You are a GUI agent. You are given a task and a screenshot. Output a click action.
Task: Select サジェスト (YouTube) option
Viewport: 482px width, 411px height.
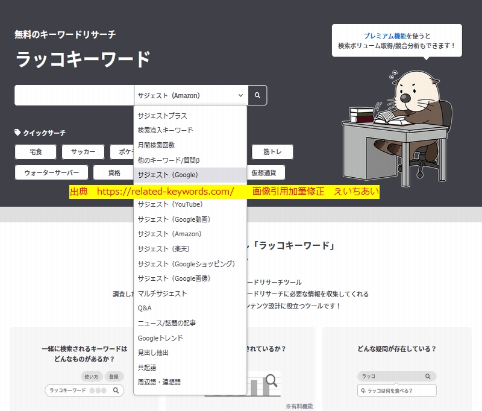(190, 204)
